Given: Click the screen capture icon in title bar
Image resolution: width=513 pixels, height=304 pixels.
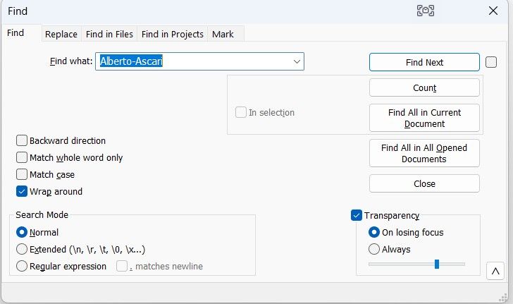Looking at the screenshot, I should click(x=425, y=11).
